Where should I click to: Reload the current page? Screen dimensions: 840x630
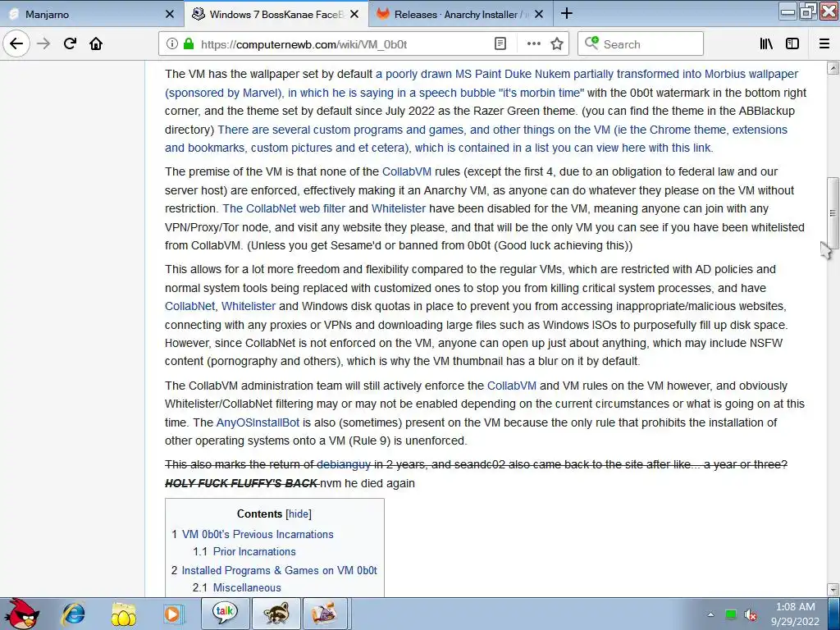(70, 43)
